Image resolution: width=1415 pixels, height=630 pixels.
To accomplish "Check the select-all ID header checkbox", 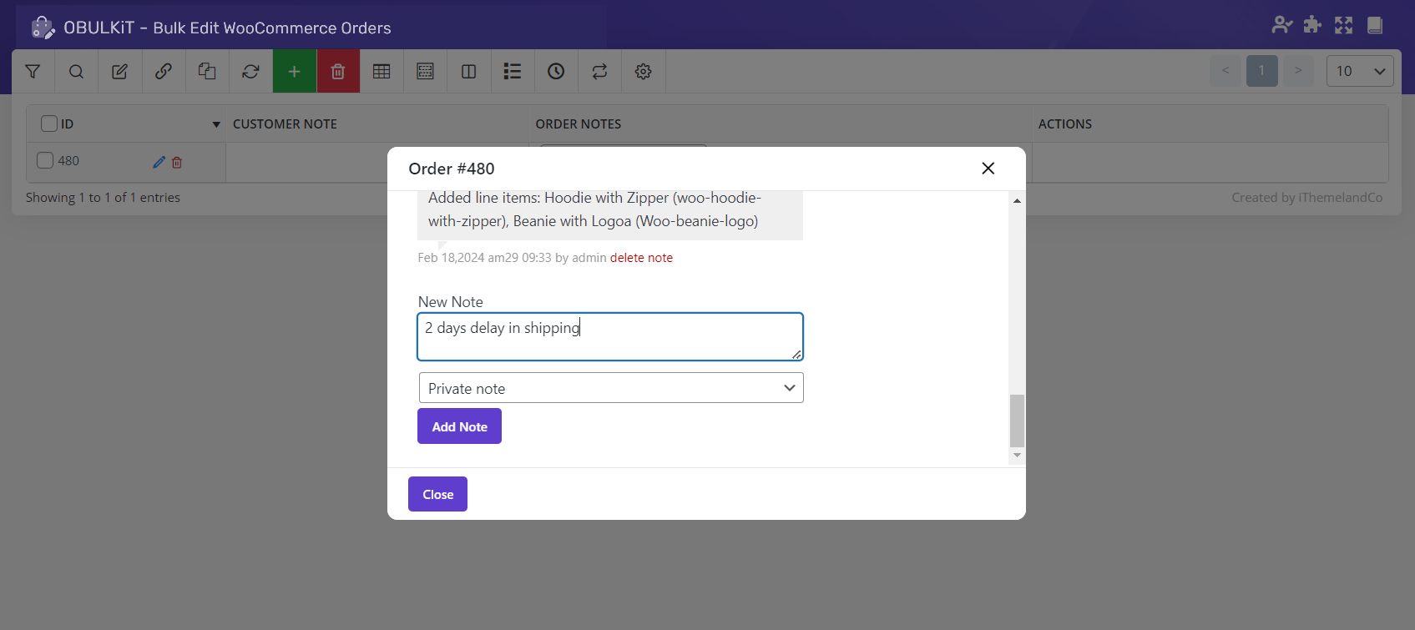I will (x=49, y=123).
